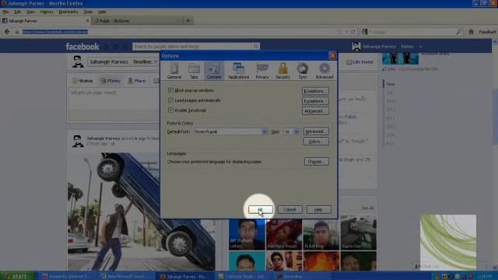This screenshot has width=498, height=280.
Task: Close the Options dialog with X
Action: [332, 55]
